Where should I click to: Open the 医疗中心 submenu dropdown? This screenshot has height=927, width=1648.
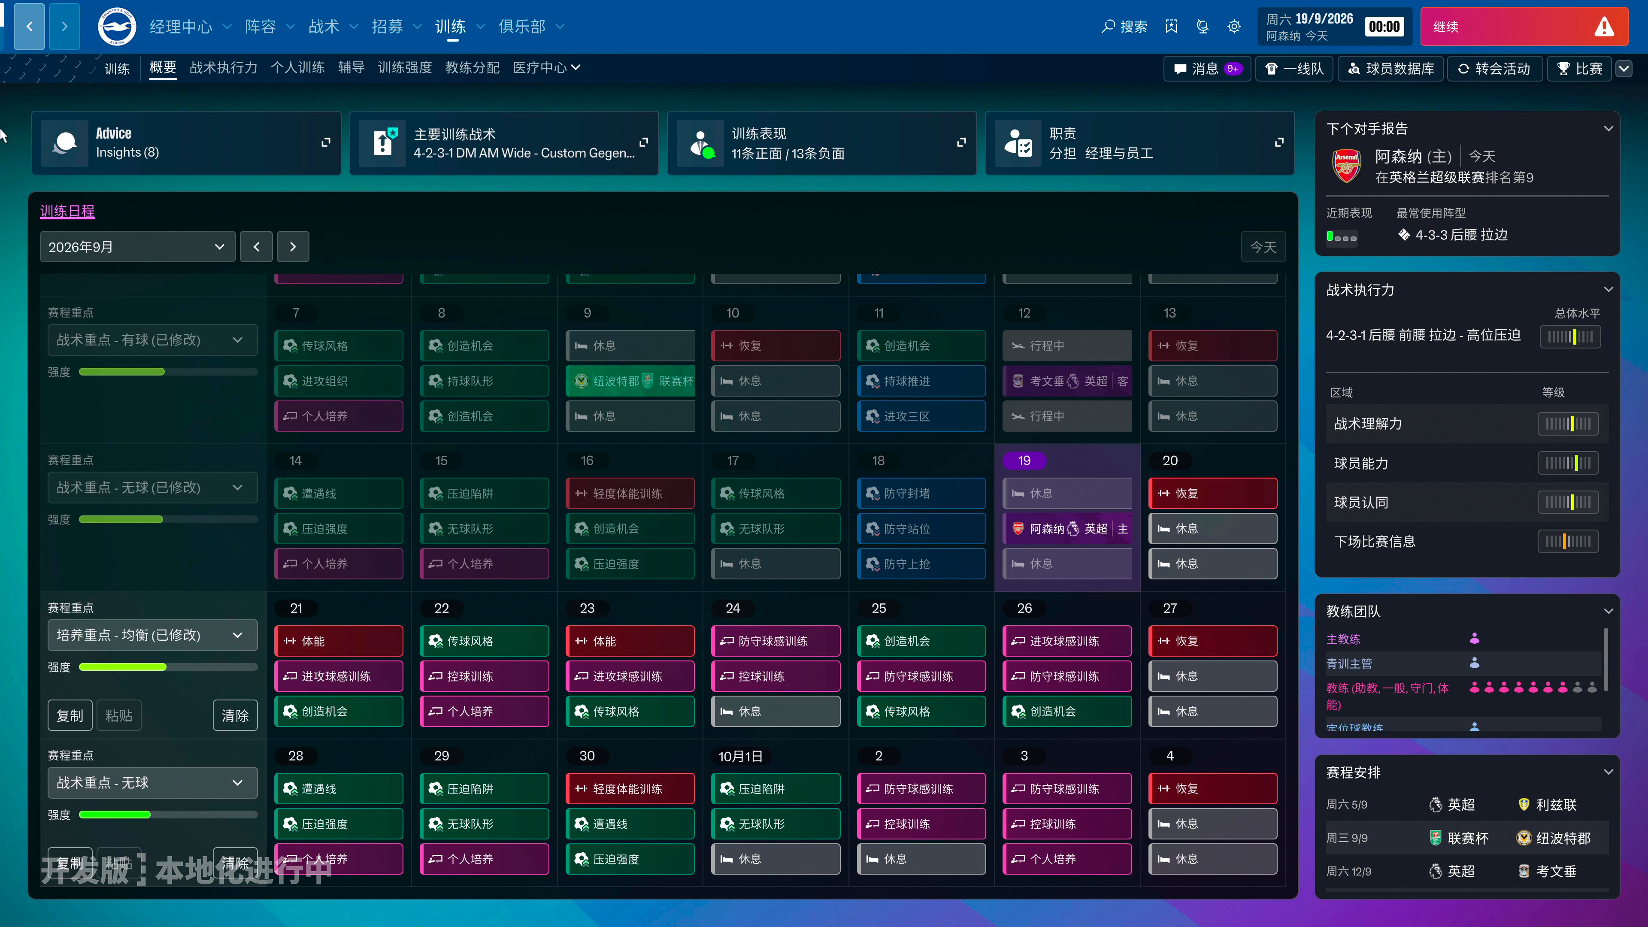(x=546, y=67)
